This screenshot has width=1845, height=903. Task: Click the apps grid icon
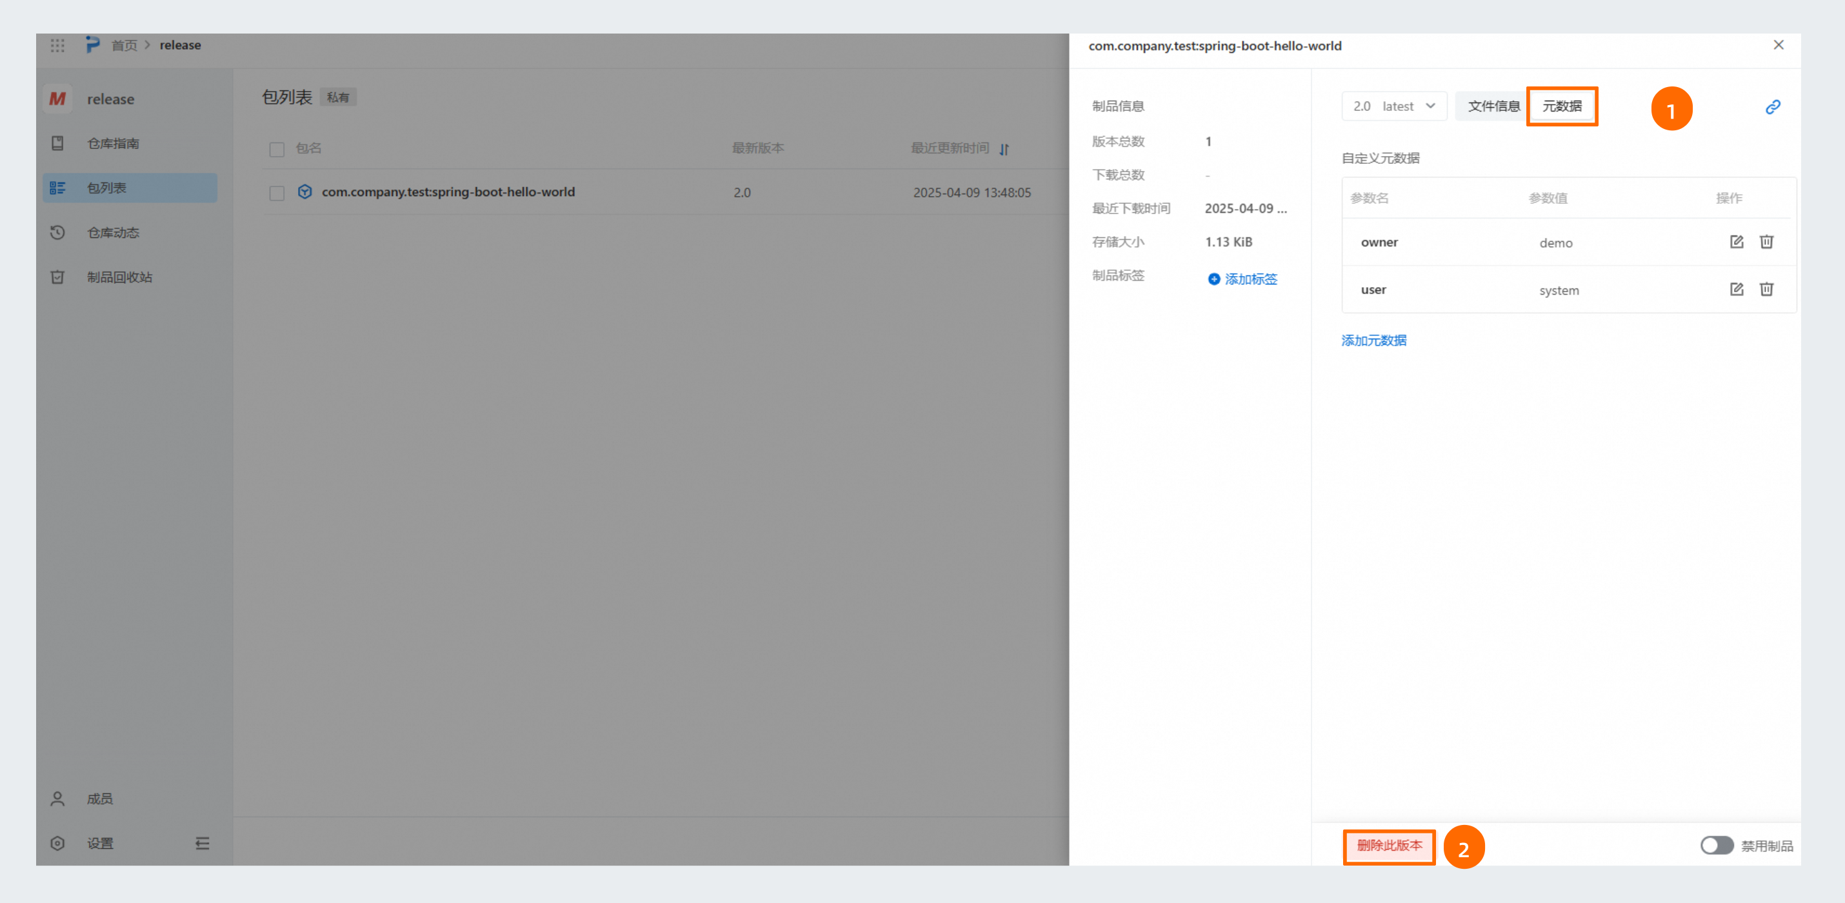(x=58, y=45)
